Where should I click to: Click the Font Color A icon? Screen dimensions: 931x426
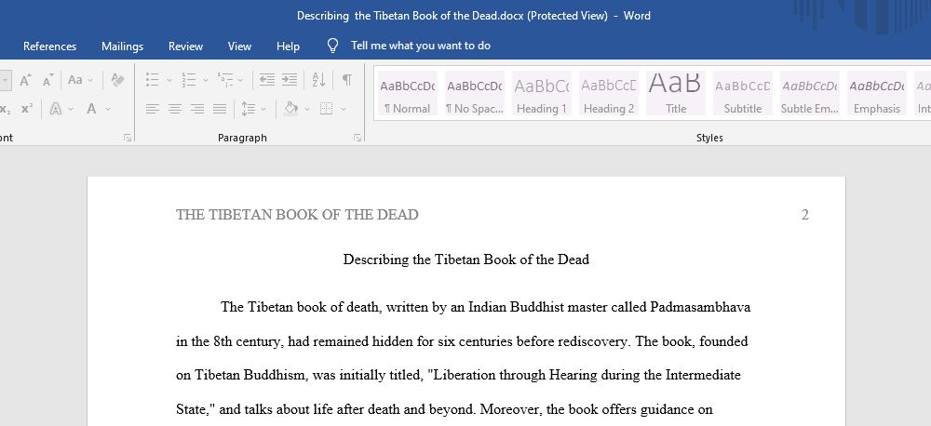click(91, 109)
